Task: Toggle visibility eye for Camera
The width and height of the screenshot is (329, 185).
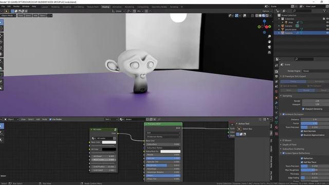Action: pyautogui.click(x=327, y=26)
